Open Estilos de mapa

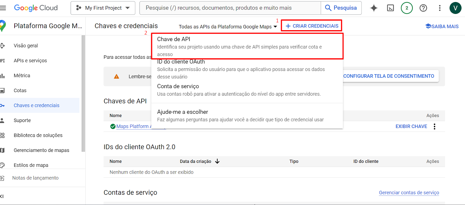coord(31,165)
